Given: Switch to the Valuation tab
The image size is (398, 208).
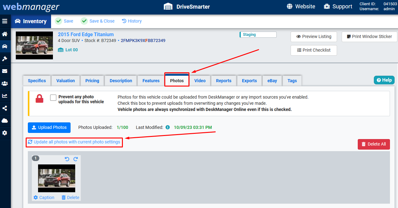Looking at the screenshot, I should [65, 80].
